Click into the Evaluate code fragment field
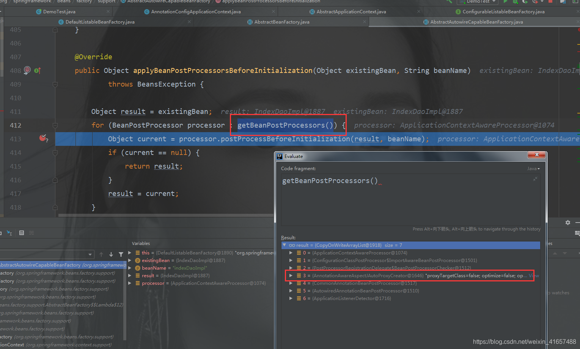The height and width of the screenshot is (349, 580). (x=410, y=200)
